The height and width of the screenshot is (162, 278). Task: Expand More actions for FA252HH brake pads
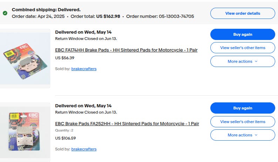click(x=243, y=135)
